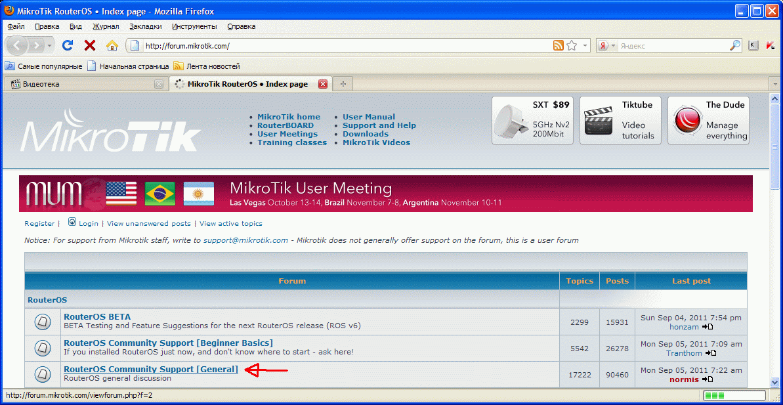Open the Правка menu
783x405 pixels.
[47, 26]
